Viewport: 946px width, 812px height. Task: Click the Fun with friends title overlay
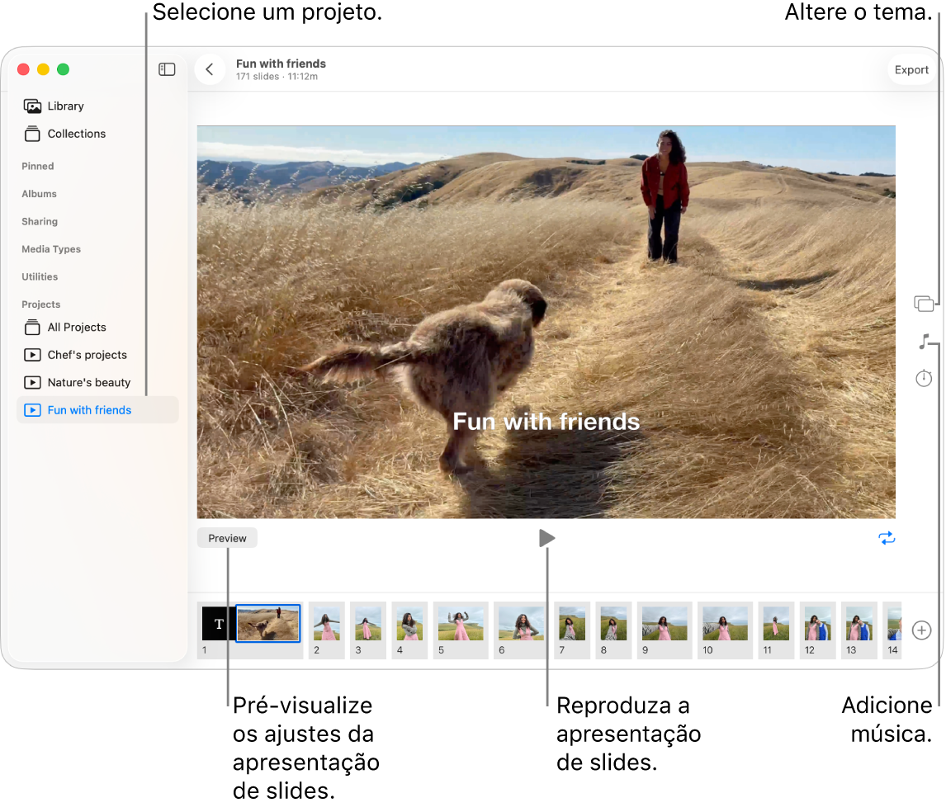coord(546,422)
